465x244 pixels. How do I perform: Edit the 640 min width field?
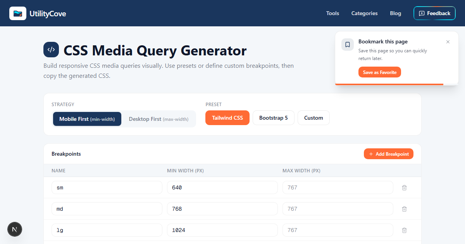(x=222, y=187)
